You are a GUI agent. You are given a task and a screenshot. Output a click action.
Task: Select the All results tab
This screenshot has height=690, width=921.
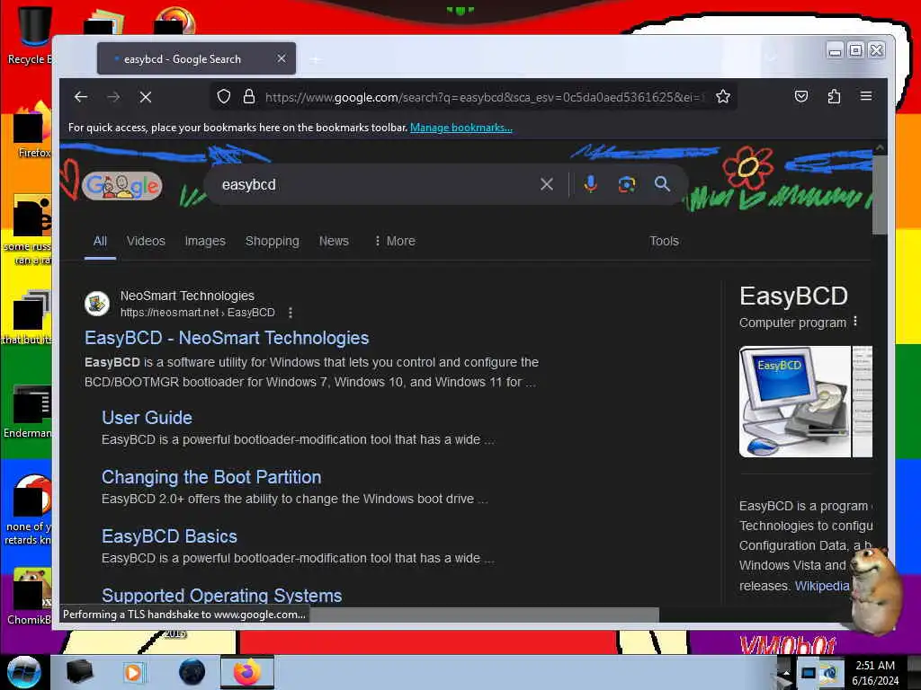click(x=100, y=241)
